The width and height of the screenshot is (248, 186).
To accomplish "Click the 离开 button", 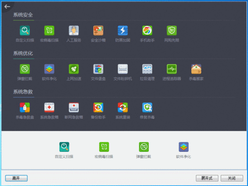I will pyautogui.click(x=16, y=178).
